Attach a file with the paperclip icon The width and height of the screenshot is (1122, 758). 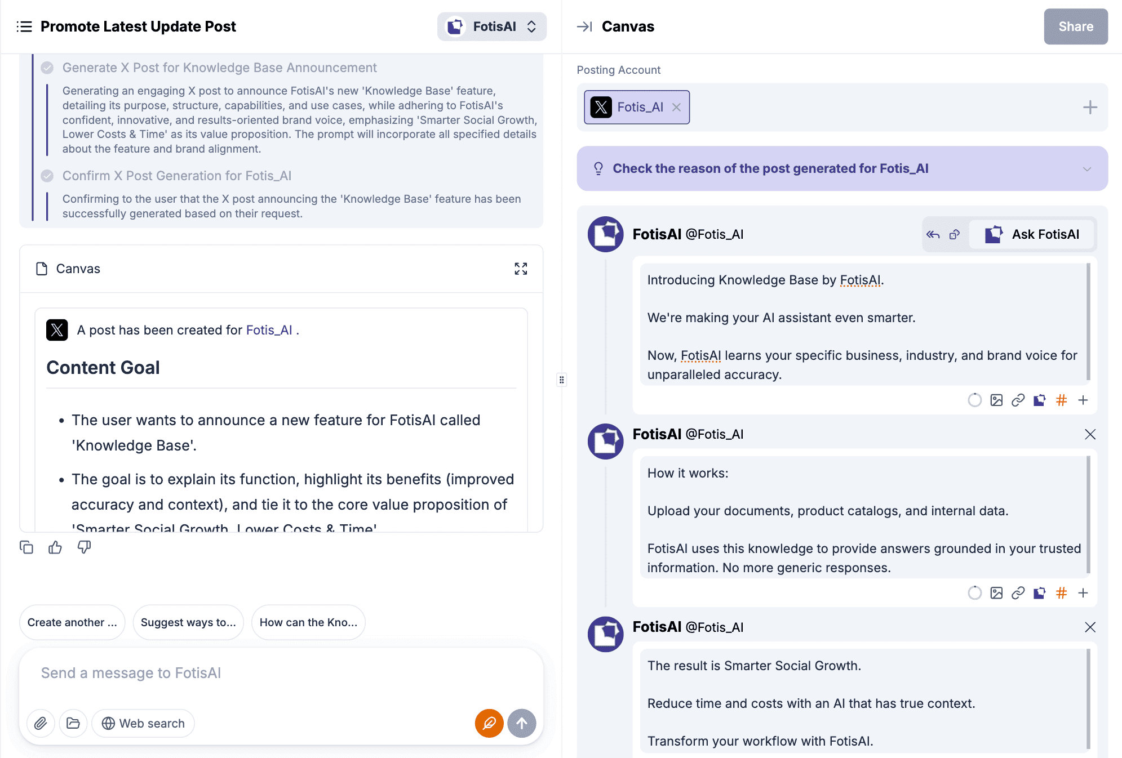pyautogui.click(x=41, y=723)
